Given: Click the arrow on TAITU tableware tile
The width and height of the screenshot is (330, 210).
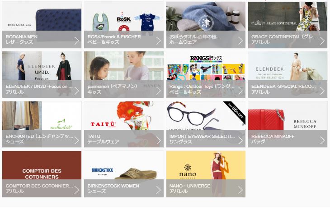Looking at the screenshot, I should [x=159, y=140].
